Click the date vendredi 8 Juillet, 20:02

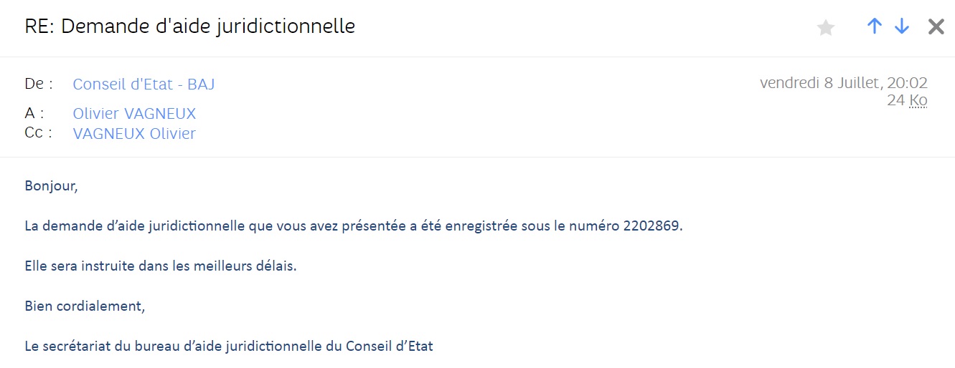[x=843, y=83]
